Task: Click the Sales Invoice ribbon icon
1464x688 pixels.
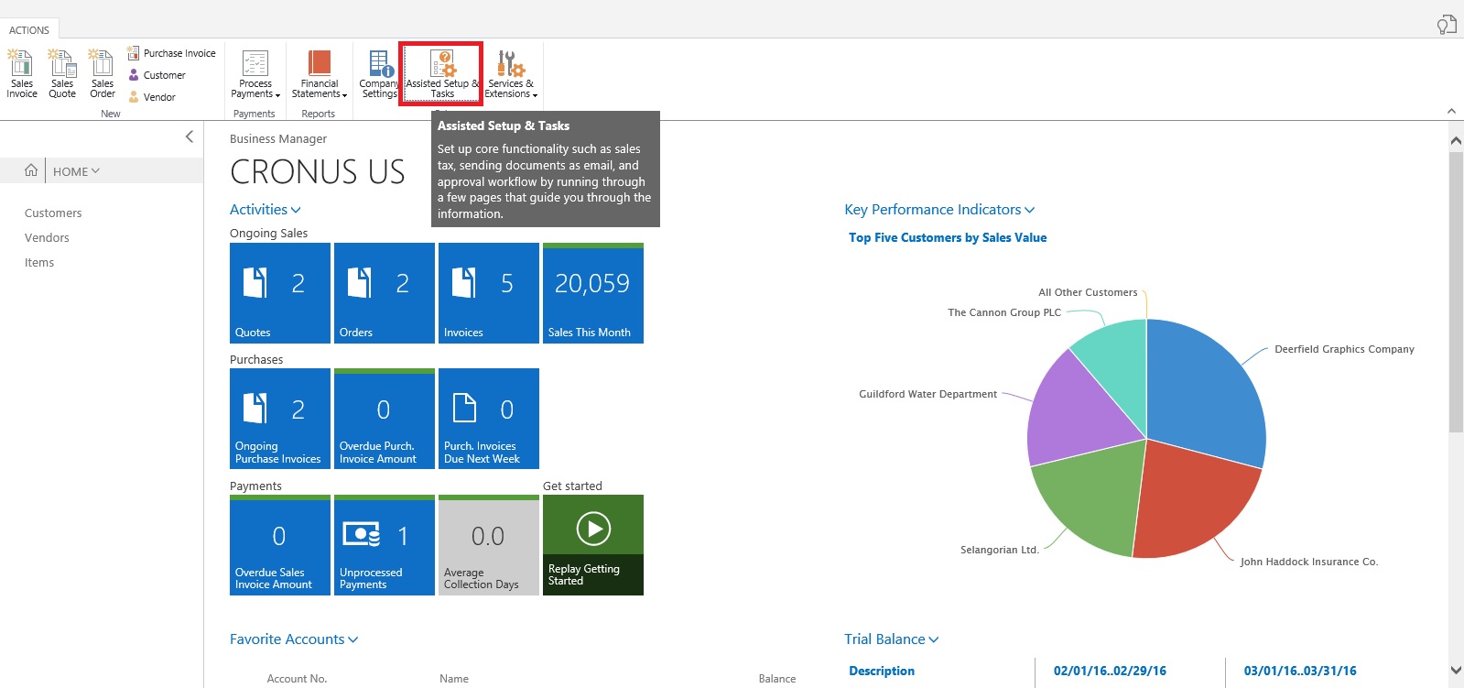Action: 21,73
